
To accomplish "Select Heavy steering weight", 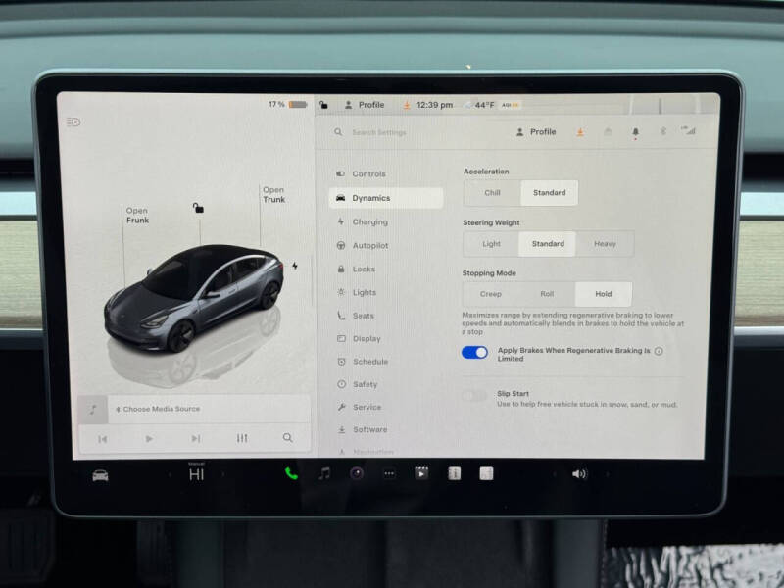I will point(605,243).
